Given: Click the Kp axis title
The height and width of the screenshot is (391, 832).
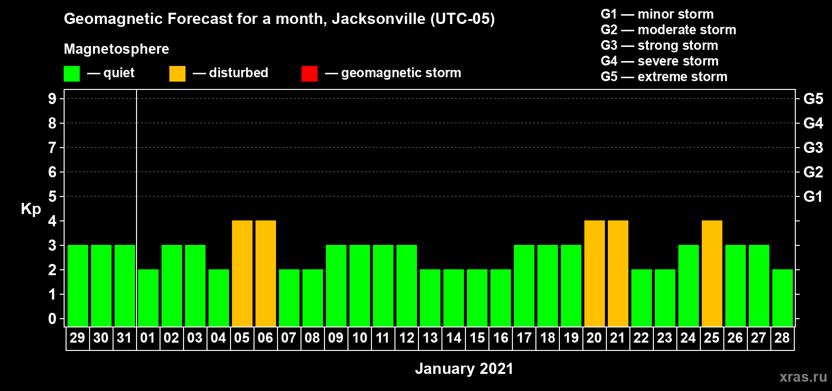Looking at the screenshot, I should (31, 209).
